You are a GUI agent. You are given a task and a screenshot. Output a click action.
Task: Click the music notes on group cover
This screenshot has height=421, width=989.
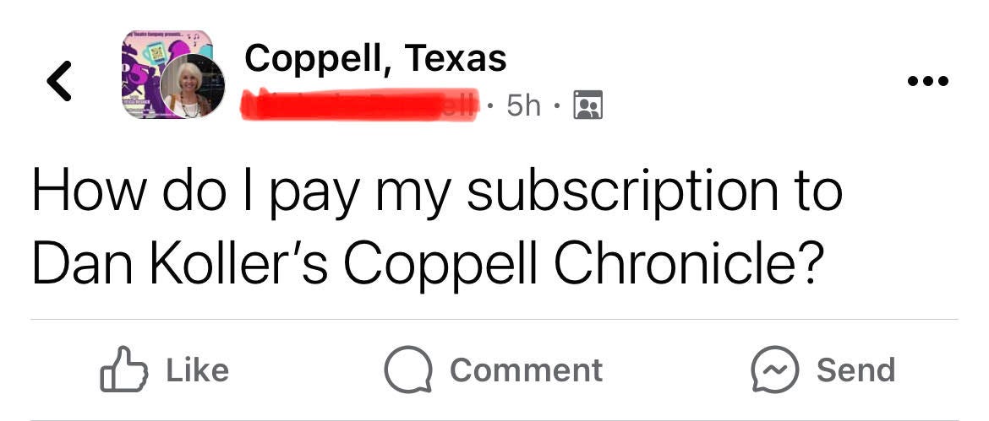193,38
